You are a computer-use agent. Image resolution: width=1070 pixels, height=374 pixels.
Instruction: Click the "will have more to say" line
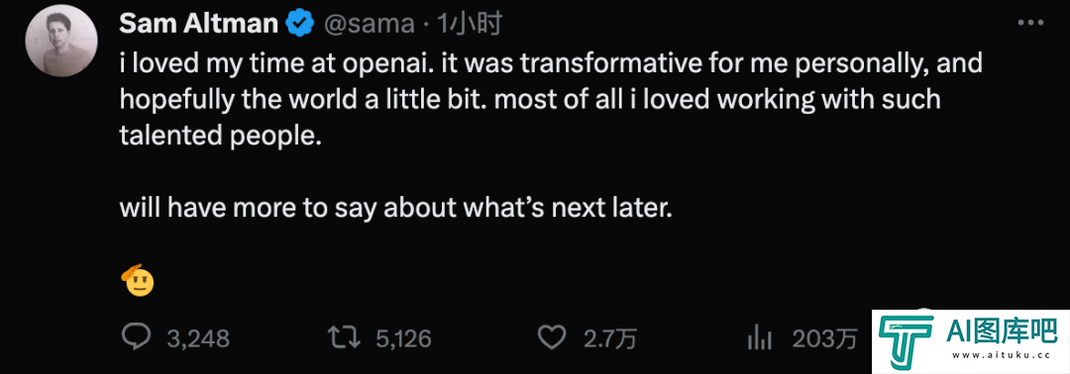coord(396,209)
